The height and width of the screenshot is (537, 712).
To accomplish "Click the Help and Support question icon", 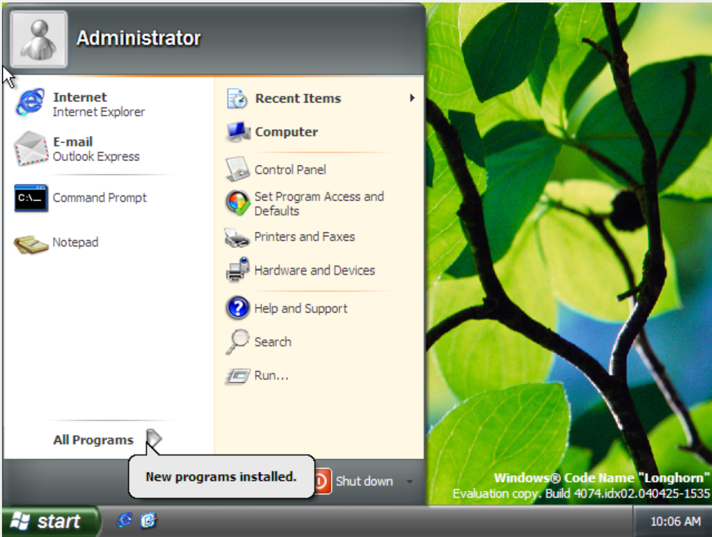I will coord(238,308).
